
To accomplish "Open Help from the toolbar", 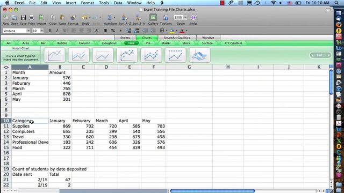I will pyautogui.click(x=193, y=18).
